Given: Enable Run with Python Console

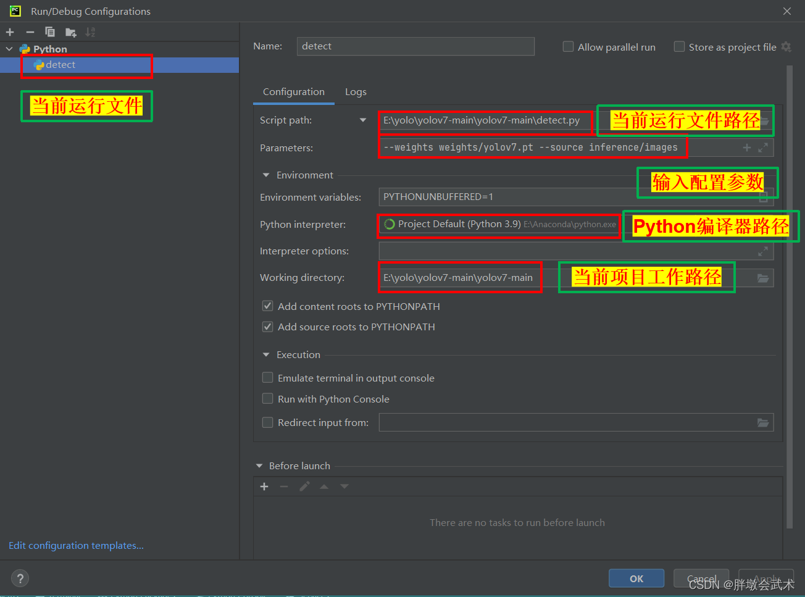Looking at the screenshot, I should click(x=267, y=399).
